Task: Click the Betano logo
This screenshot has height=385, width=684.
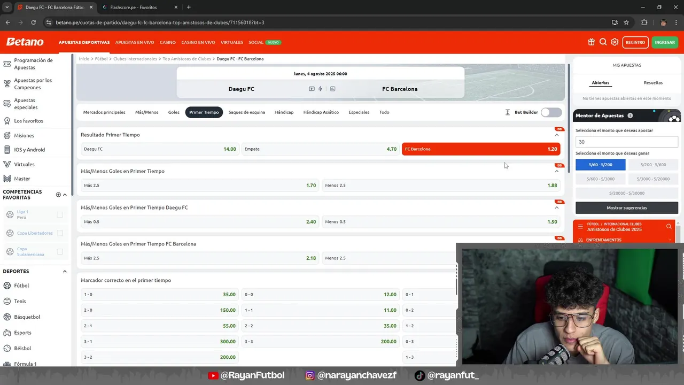Action: pyautogui.click(x=25, y=42)
